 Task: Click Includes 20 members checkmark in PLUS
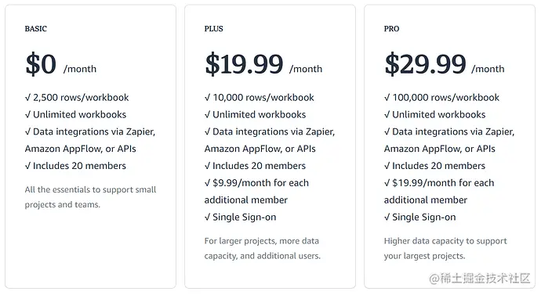[x=207, y=166]
